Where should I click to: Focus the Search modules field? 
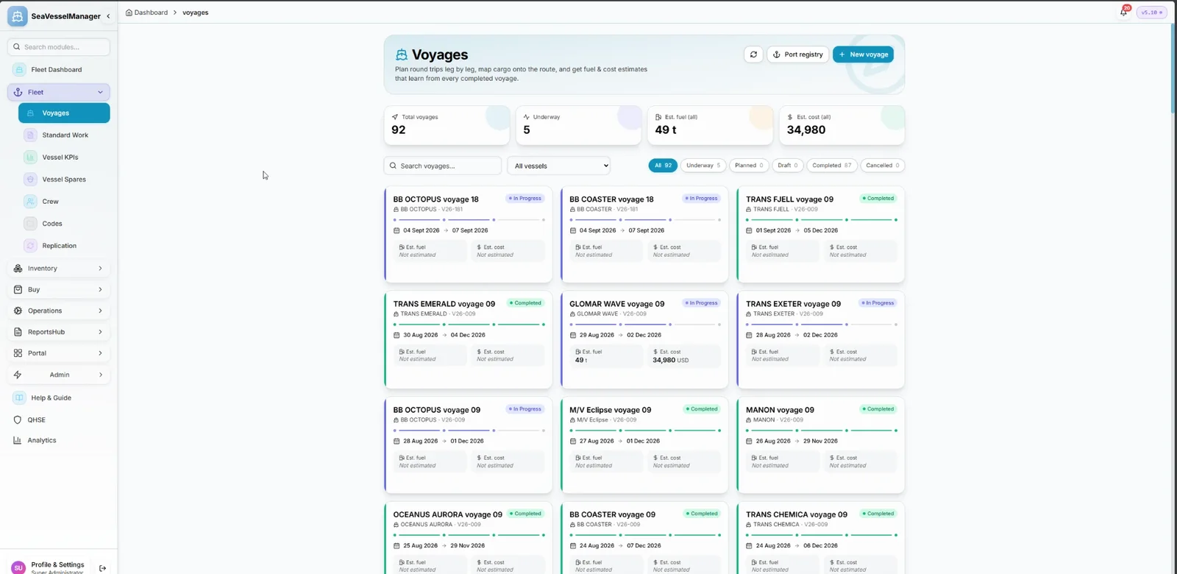coord(59,47)
